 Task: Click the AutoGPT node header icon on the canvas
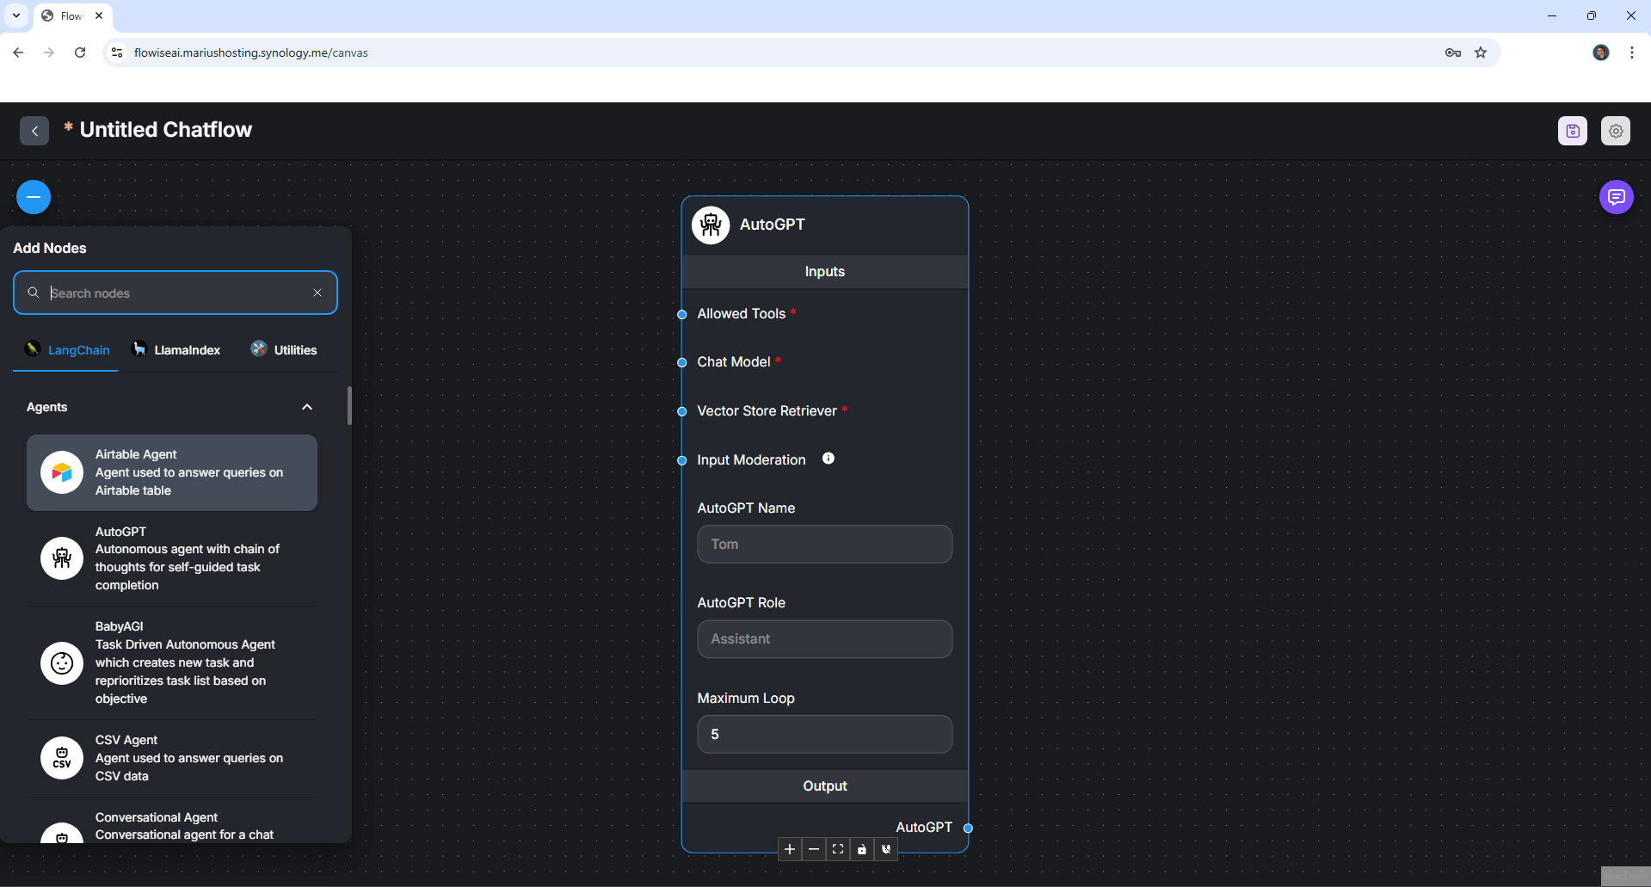(711, 225)
